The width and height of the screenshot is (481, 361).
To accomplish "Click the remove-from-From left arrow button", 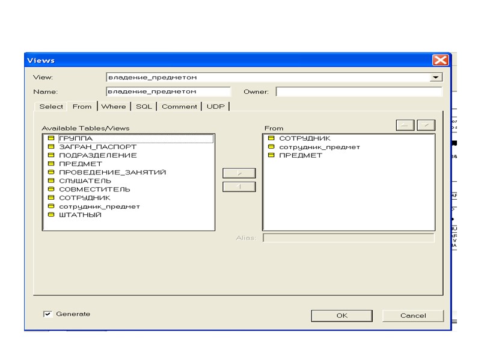I will pyautogui.click(x=239, y=187).
